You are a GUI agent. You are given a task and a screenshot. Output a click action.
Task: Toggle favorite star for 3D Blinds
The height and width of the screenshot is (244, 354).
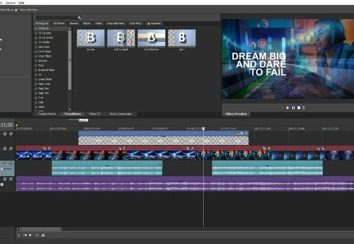tap(36, 29)
